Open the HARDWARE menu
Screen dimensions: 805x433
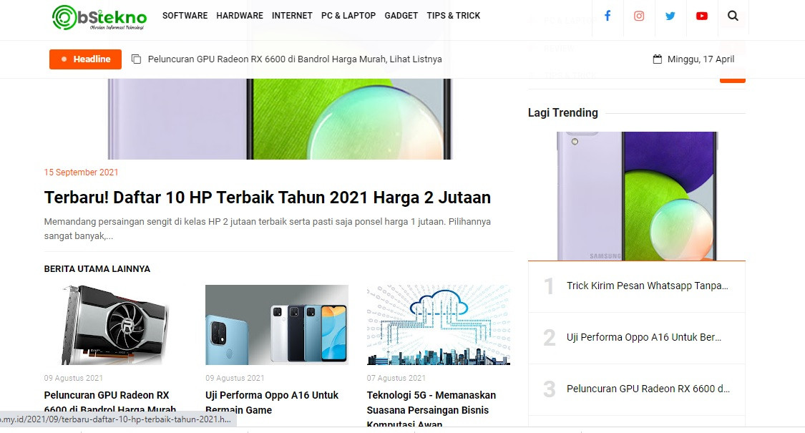coord(240,16)
